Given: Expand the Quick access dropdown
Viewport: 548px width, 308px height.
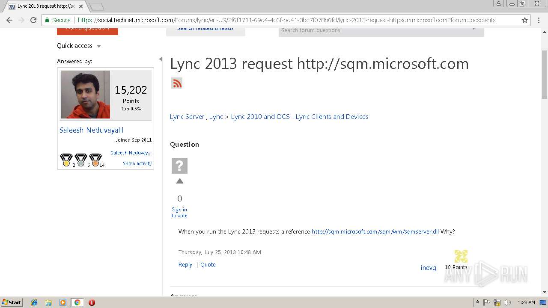Looking at the screenshot, I should 99,46.
